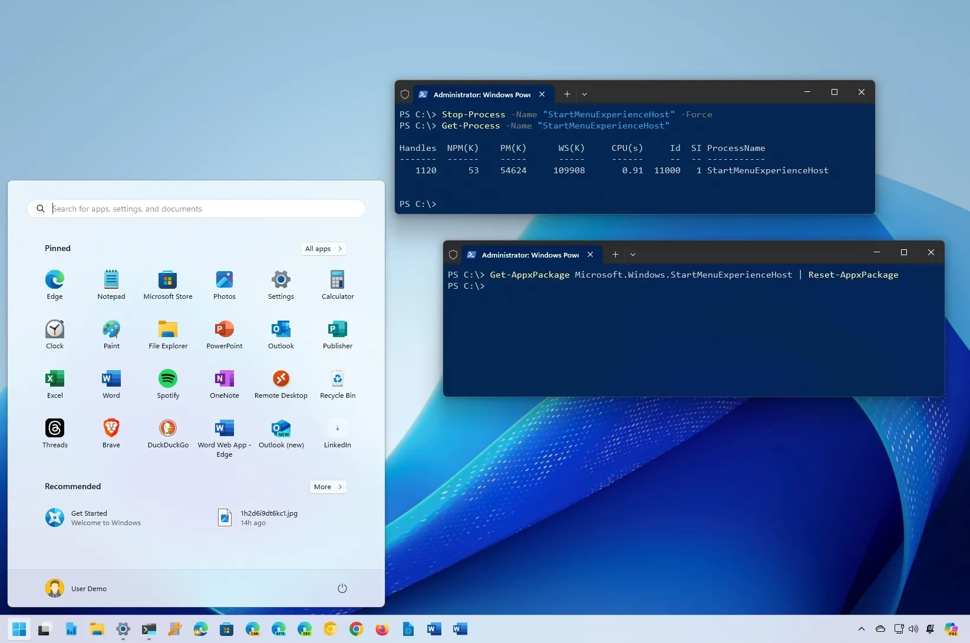Viewport: 970px width, 643px height.
Task: Open Edge Canary on the taskbar
Action: coord(253,629)
